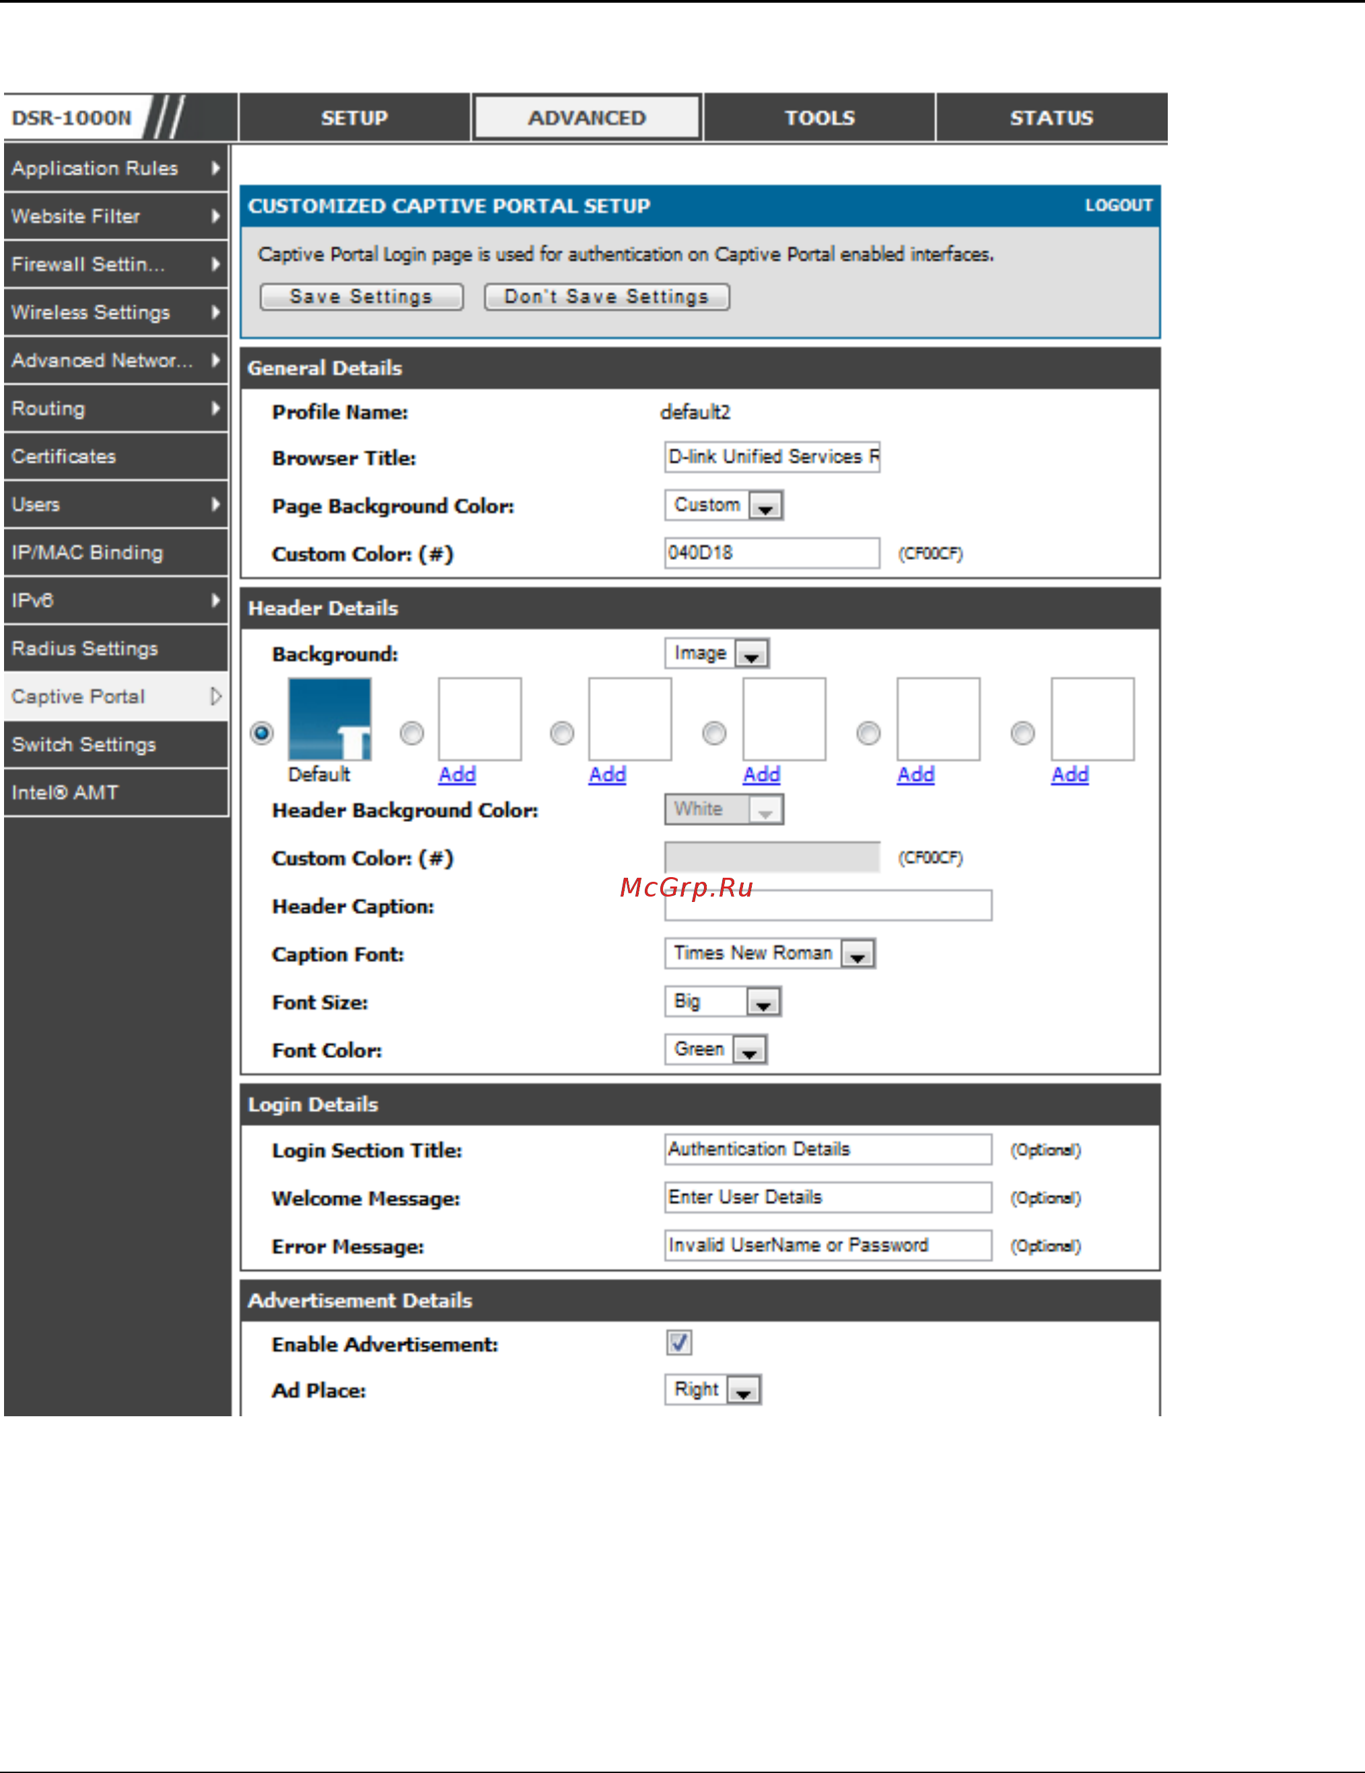The height and width of the screenshot is (1773, 1365).
Task: Open the Font Size dropdown
Action: pos(723,1001)
